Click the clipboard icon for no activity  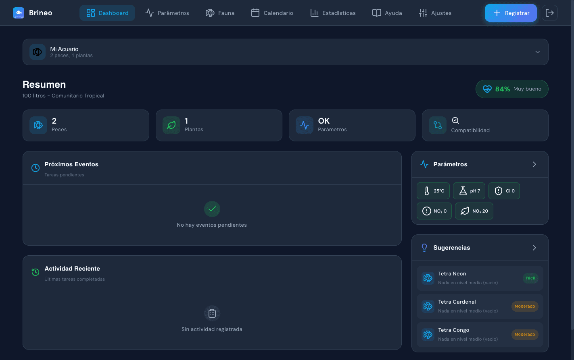point(212,313)
